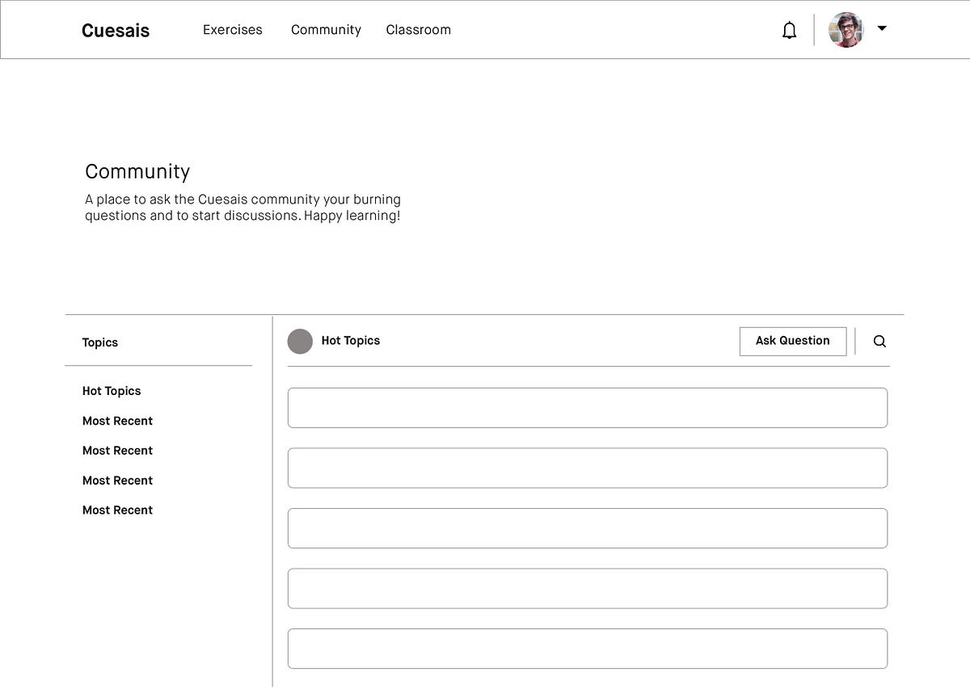The image size is (970, 689).
Task: Select the first Most Recent topic
Action: (x=117, y=421)
